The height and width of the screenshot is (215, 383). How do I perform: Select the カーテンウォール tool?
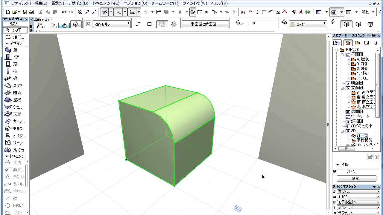16,122
